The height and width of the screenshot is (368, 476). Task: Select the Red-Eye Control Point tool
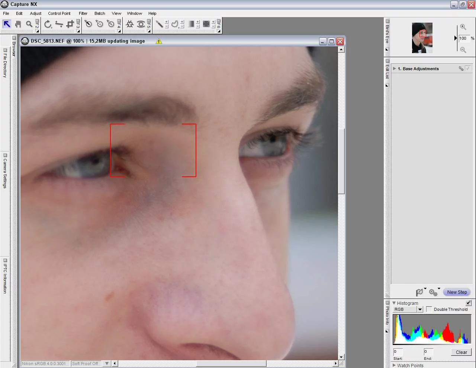(142, 24)
